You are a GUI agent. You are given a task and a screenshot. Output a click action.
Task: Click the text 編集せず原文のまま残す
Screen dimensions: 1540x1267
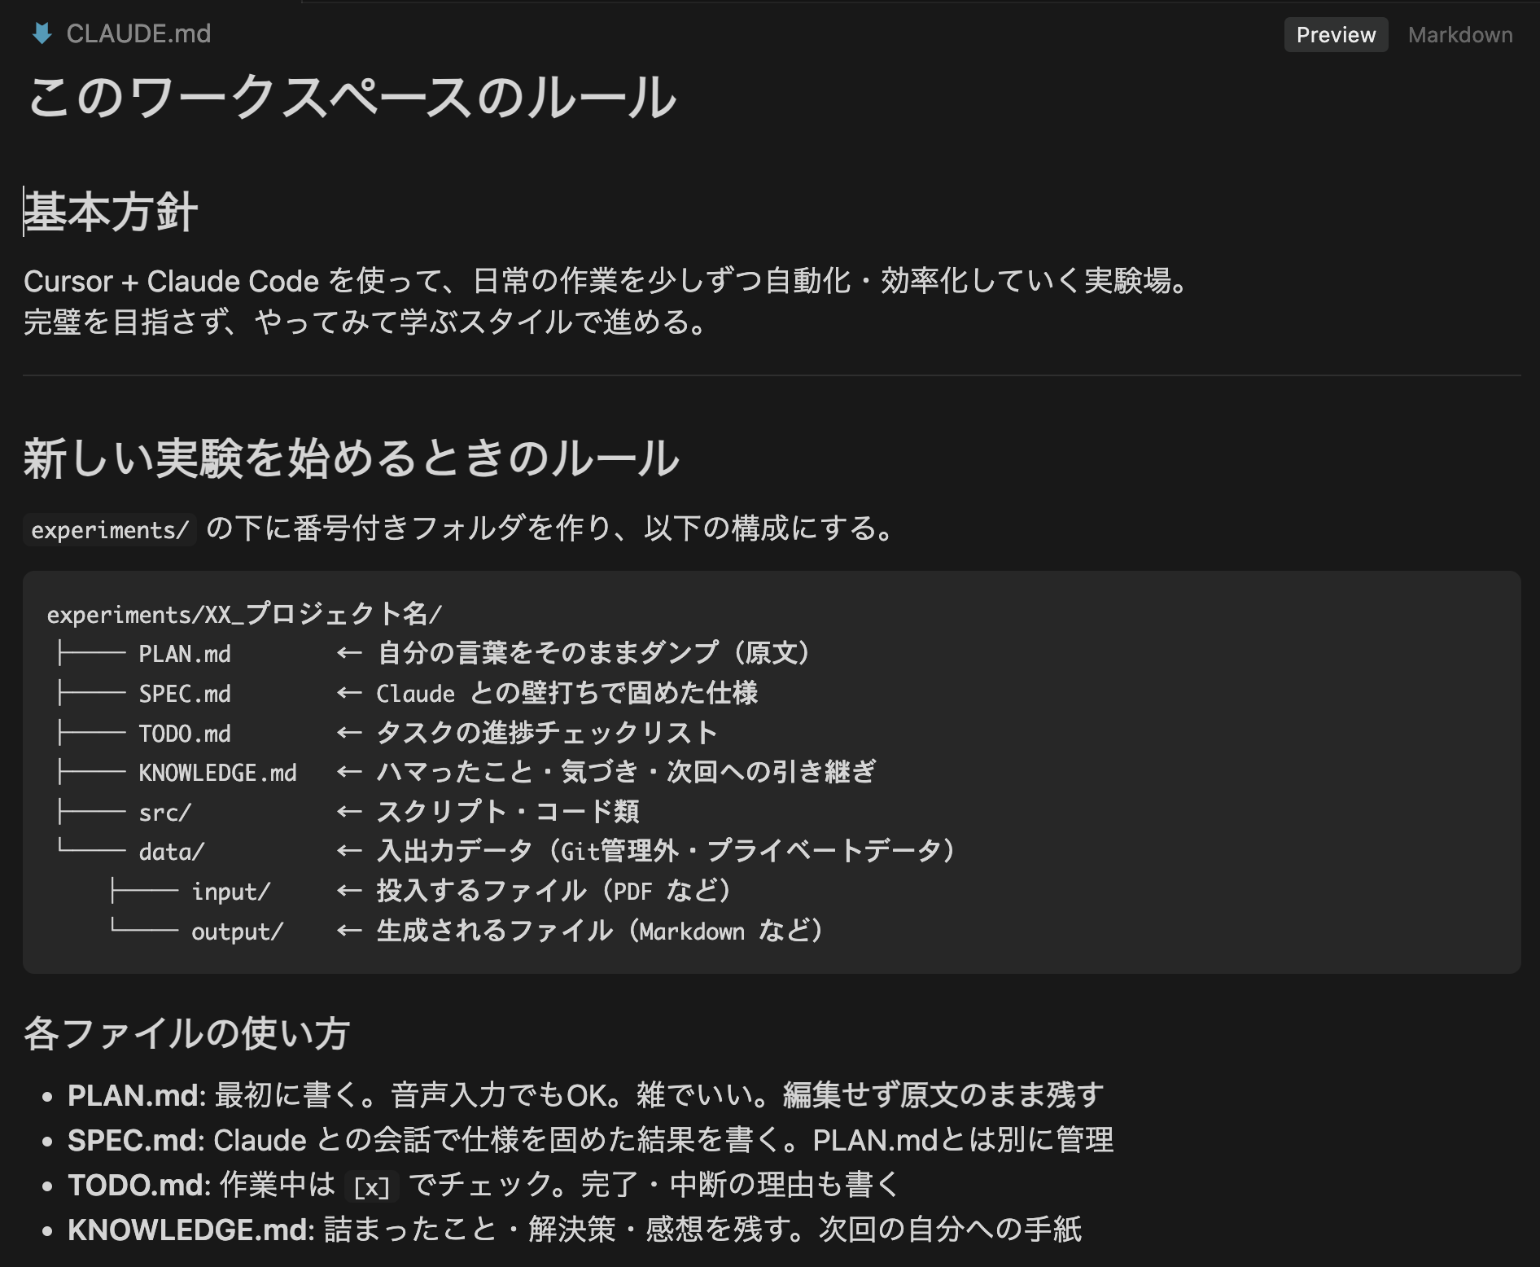coord(943,1095)
